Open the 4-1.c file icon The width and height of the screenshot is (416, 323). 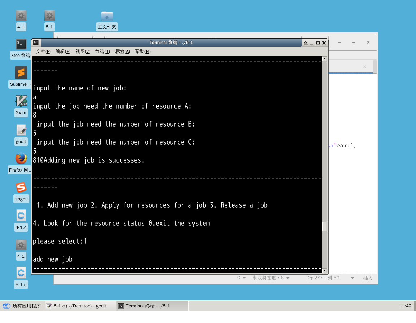coord(21,216)
